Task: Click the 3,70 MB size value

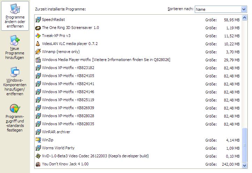Action: click(x=233, y=52)
